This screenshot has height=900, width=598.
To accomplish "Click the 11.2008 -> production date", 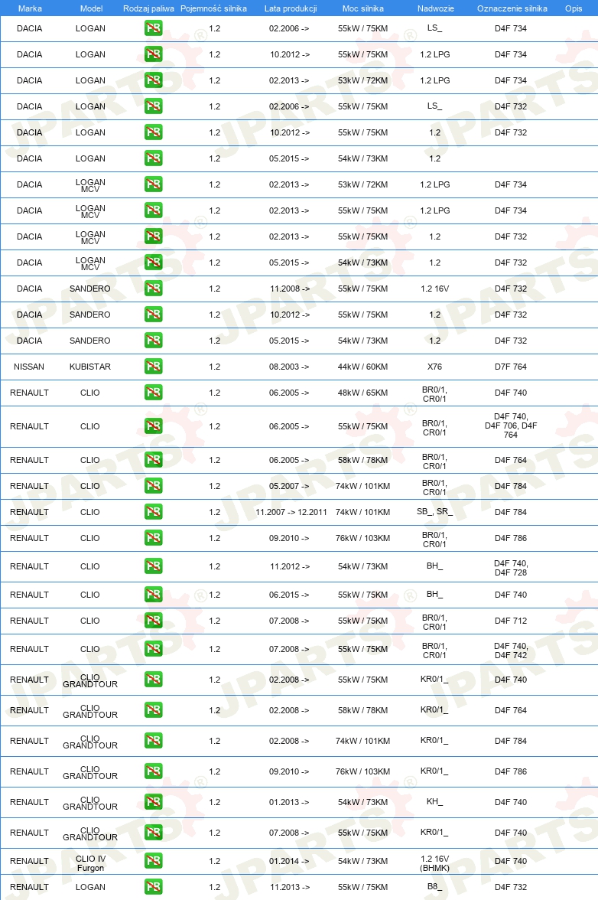I will coord(289,288).
